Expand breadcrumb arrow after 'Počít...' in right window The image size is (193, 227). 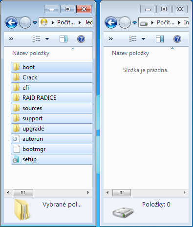(179, 23)
